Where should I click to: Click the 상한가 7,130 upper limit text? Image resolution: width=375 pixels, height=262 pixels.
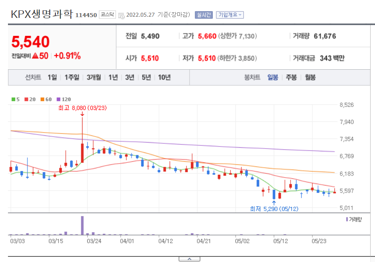[x=238, y=36]
